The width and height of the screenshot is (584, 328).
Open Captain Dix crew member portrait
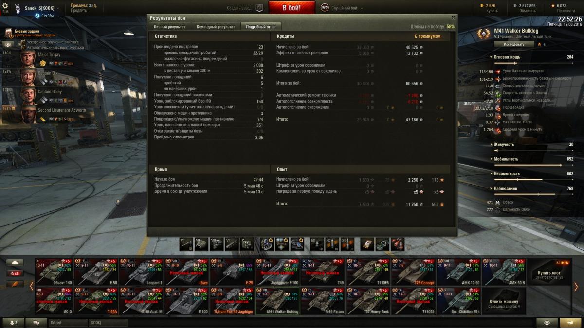pos(29,77)
